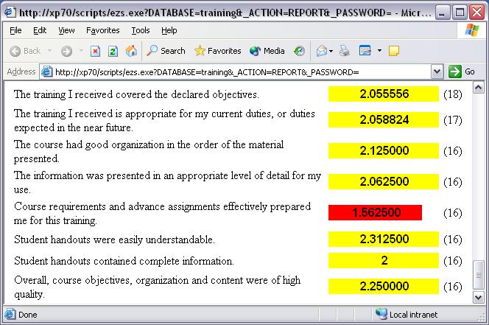Open the File menu
The image size is (489, 325).
tap(15, 30)
